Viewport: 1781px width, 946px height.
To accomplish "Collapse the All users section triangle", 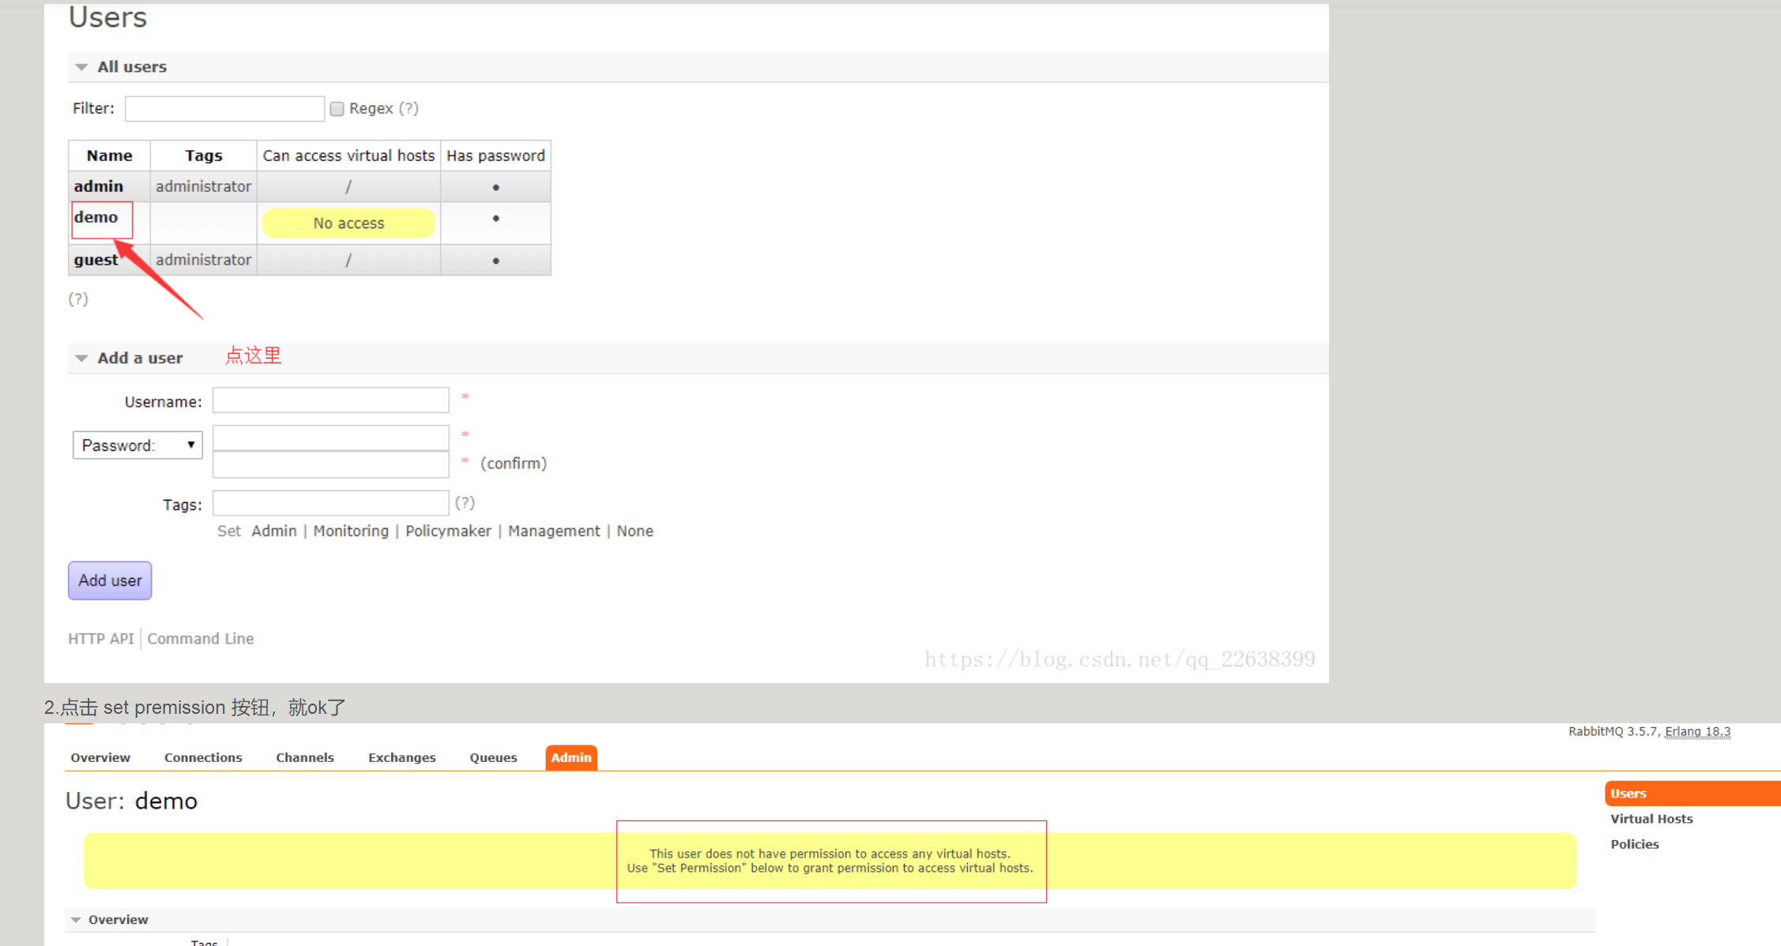I will [x=81, y=67].
